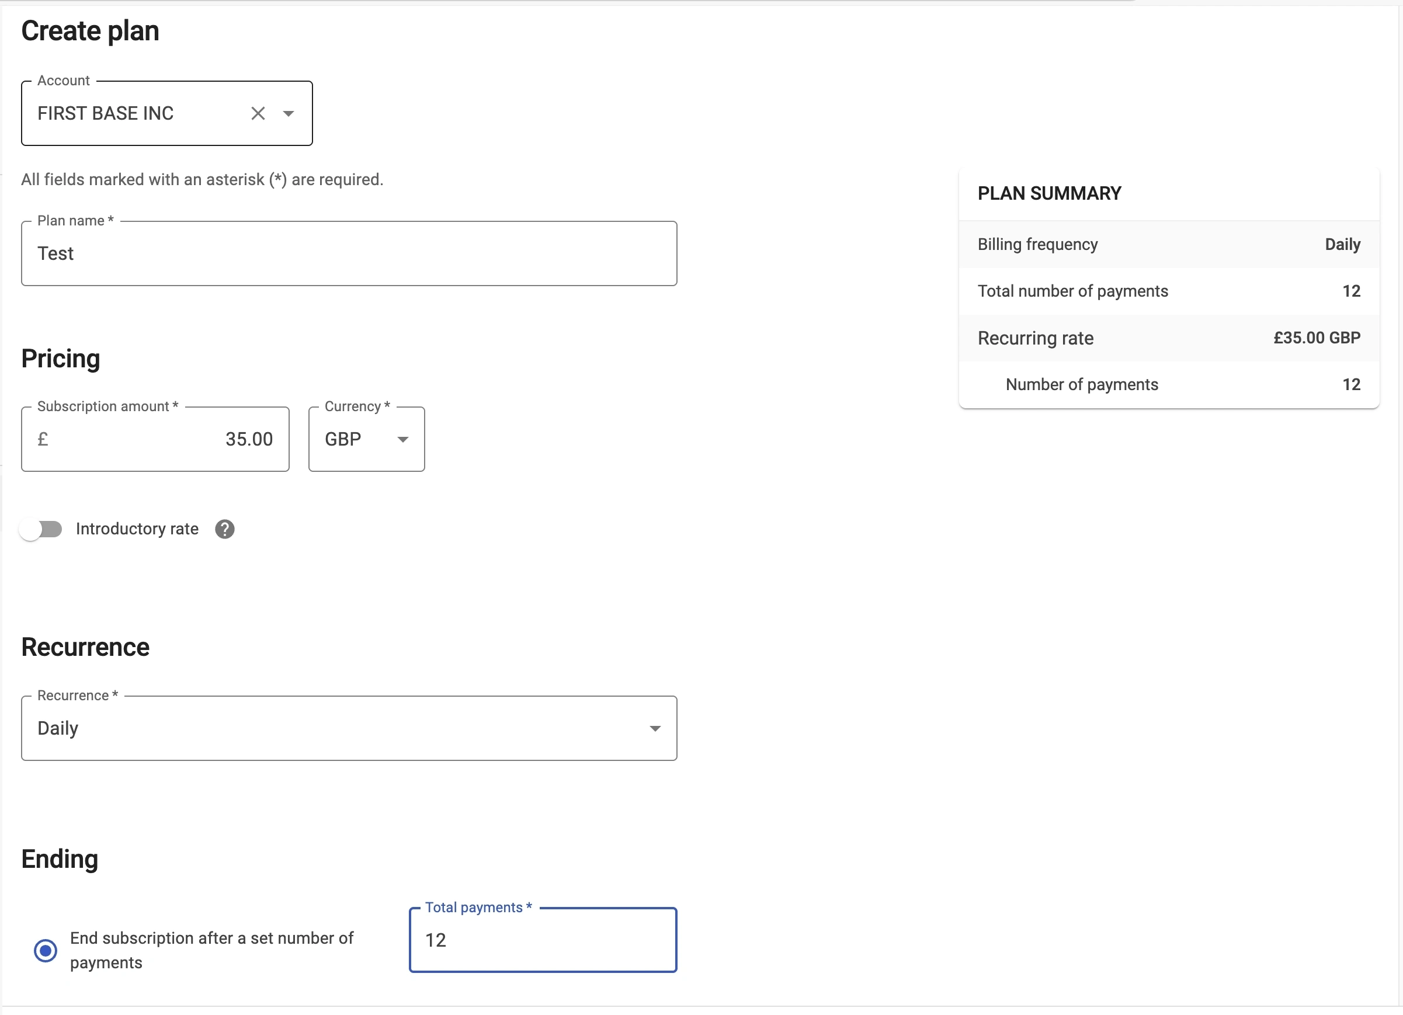Enable the Introductory rate toggle
Screen dimensions: 1403x1015
coord(41,529)
